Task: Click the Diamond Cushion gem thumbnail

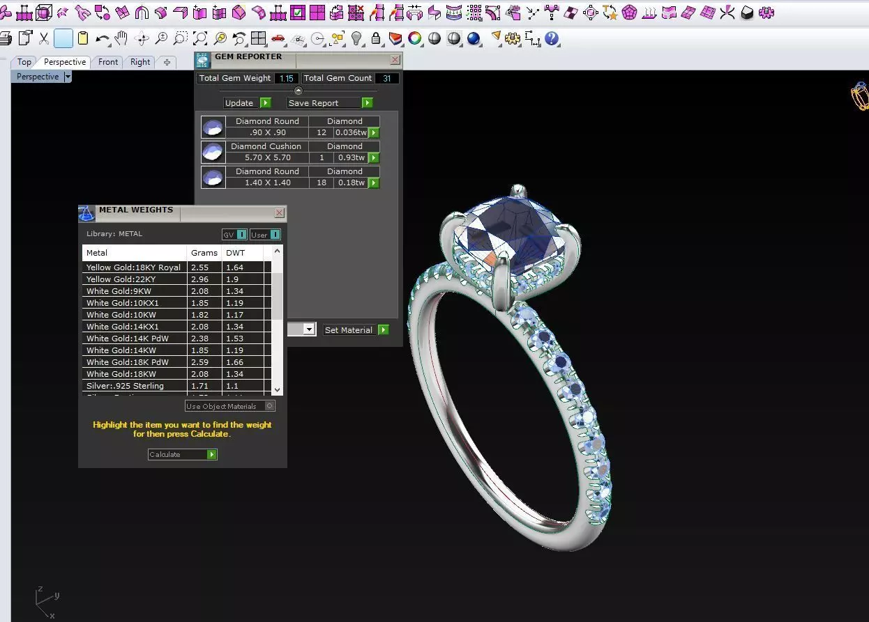Action: click(x=213, y=152)
